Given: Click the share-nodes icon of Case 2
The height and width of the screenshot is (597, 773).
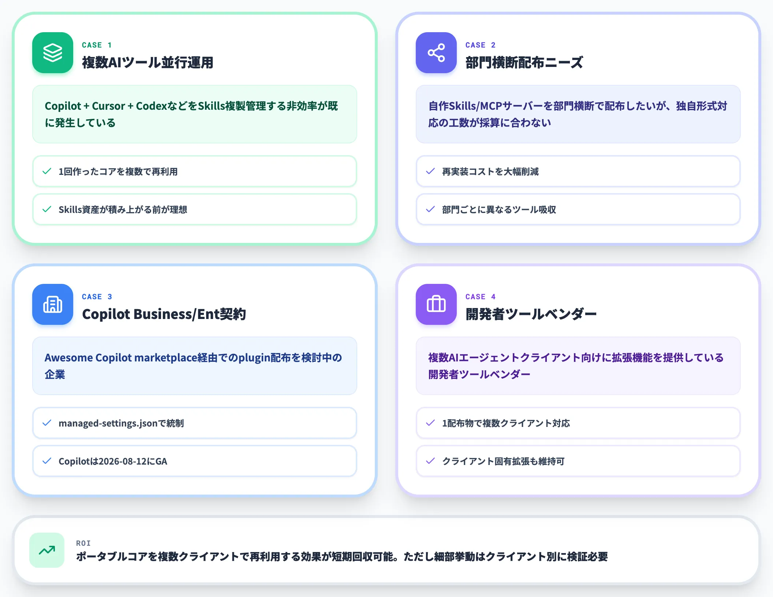Looking at the screenshot, I should click(436, 53).
